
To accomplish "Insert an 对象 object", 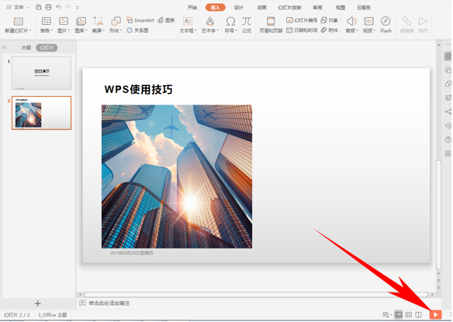I will pos(330,20).
